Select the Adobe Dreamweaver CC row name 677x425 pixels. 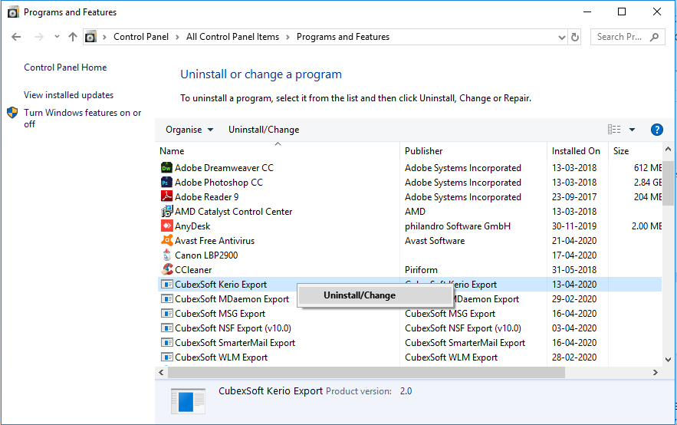click(x=224, y=167)
